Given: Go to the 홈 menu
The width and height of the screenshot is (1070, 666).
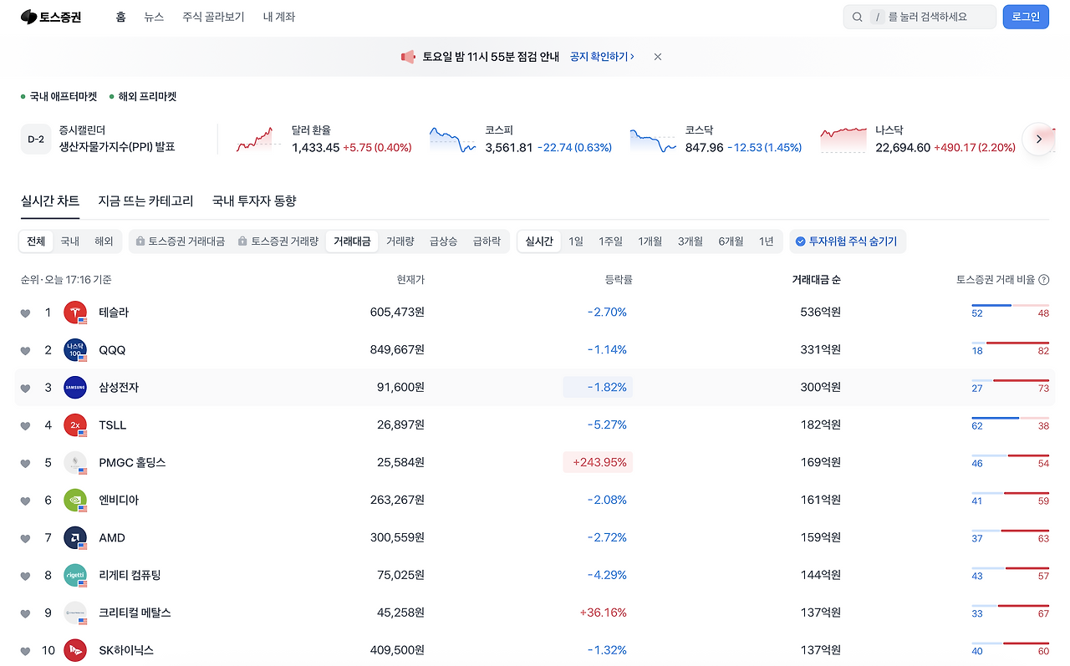Looking at the screenshot, I should [x=121, y=17].
